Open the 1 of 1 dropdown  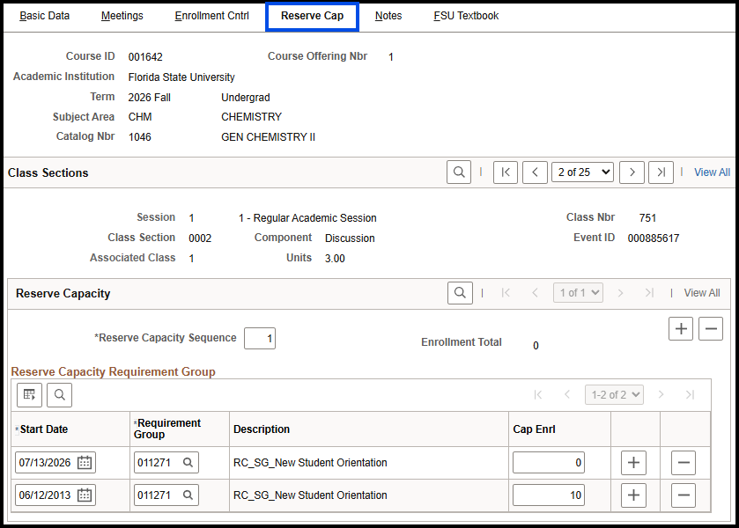point(578,293)
